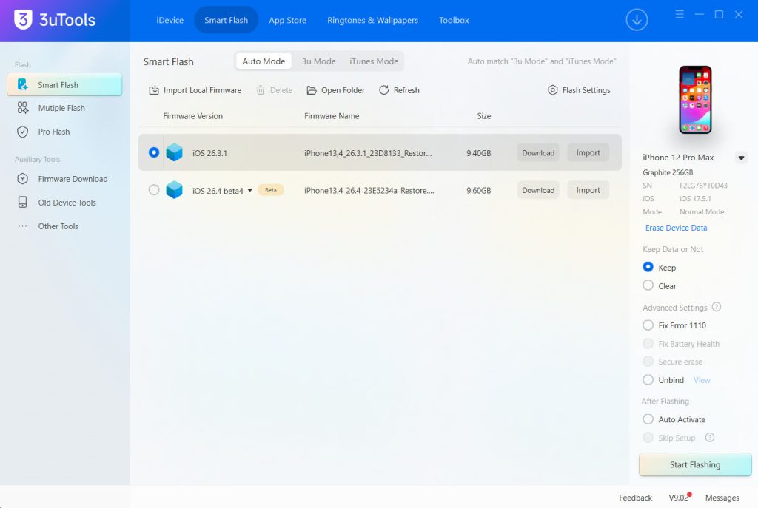Screen dimensions: 758x508
Task: Select the iOS 26.3.1 firmware radio button
Action: 154,152
